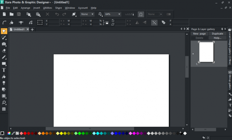The height and width of the screenshot is (140, 232).
Task: Click the color editor rainbow icon
Action: click(x=9, y=133)
